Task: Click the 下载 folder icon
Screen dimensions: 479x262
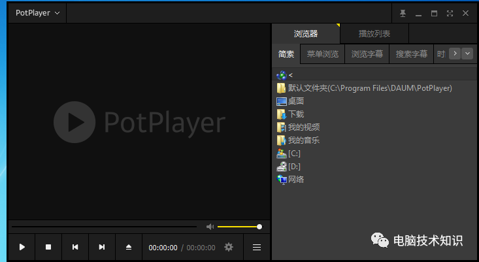Action: coord(282,114)
